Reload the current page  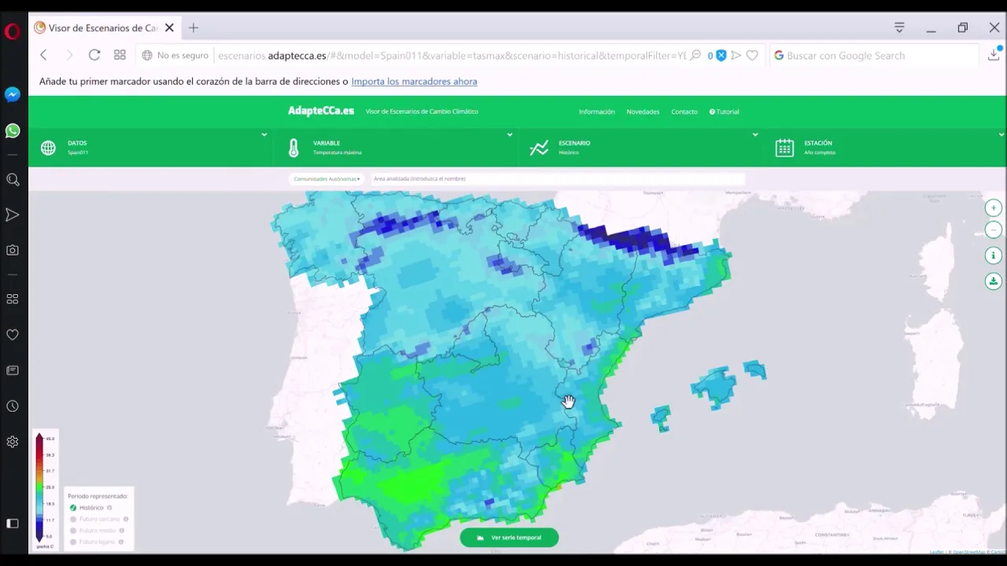pos(94,55)
